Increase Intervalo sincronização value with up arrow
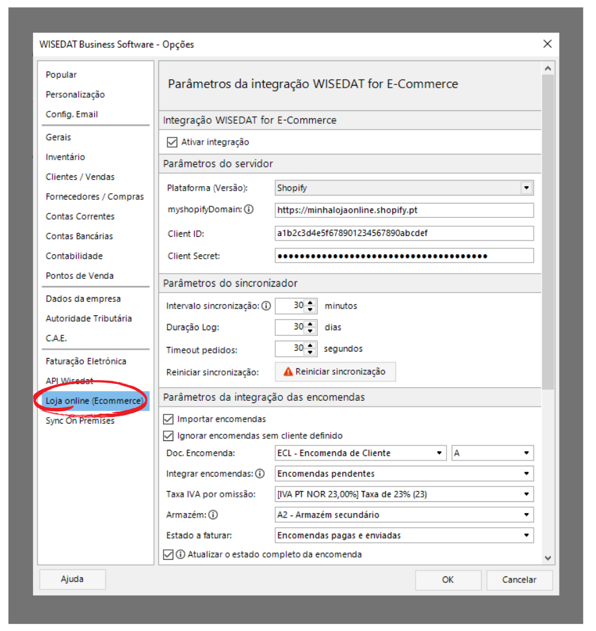This screenshot has width=596, height=631. point(310,303)
